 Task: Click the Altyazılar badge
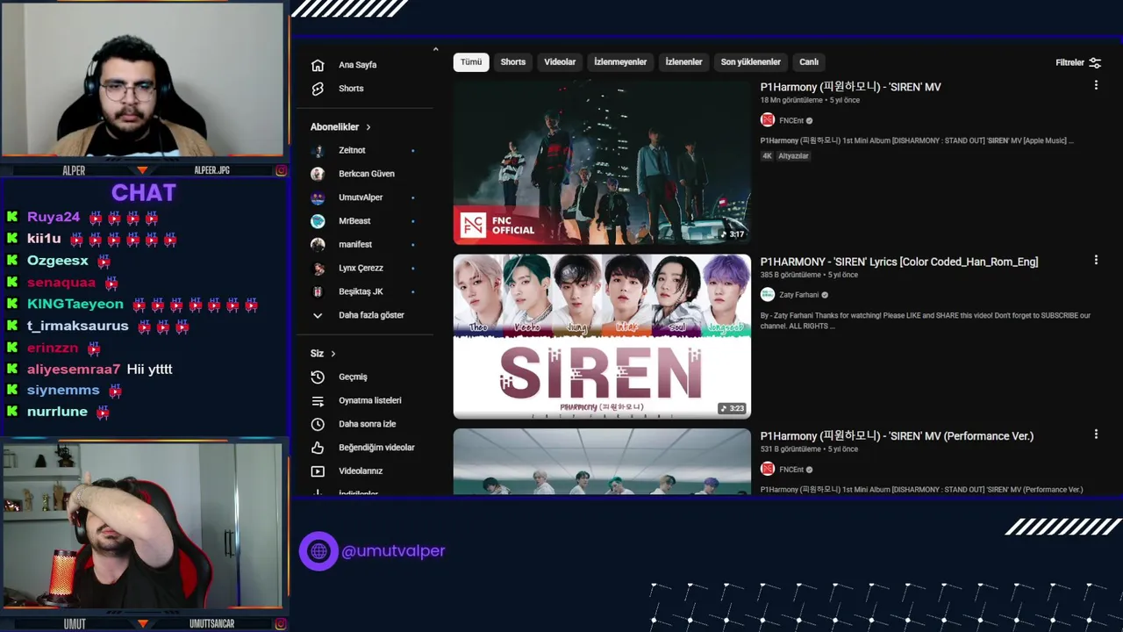click(793, 156)
